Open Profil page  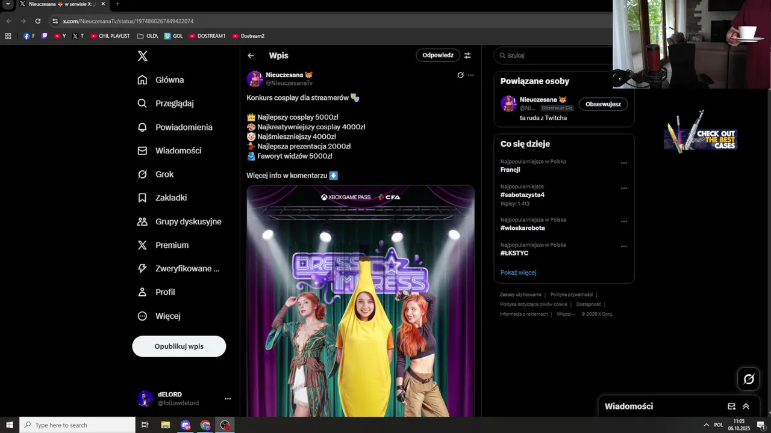(156, 292)
